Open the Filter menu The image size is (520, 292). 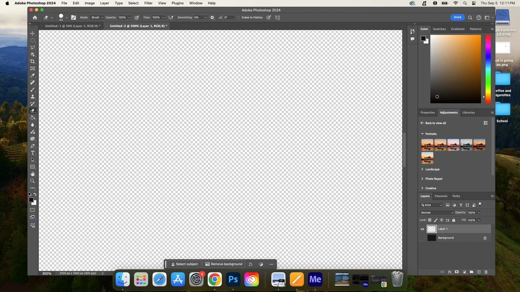point(148,3)
